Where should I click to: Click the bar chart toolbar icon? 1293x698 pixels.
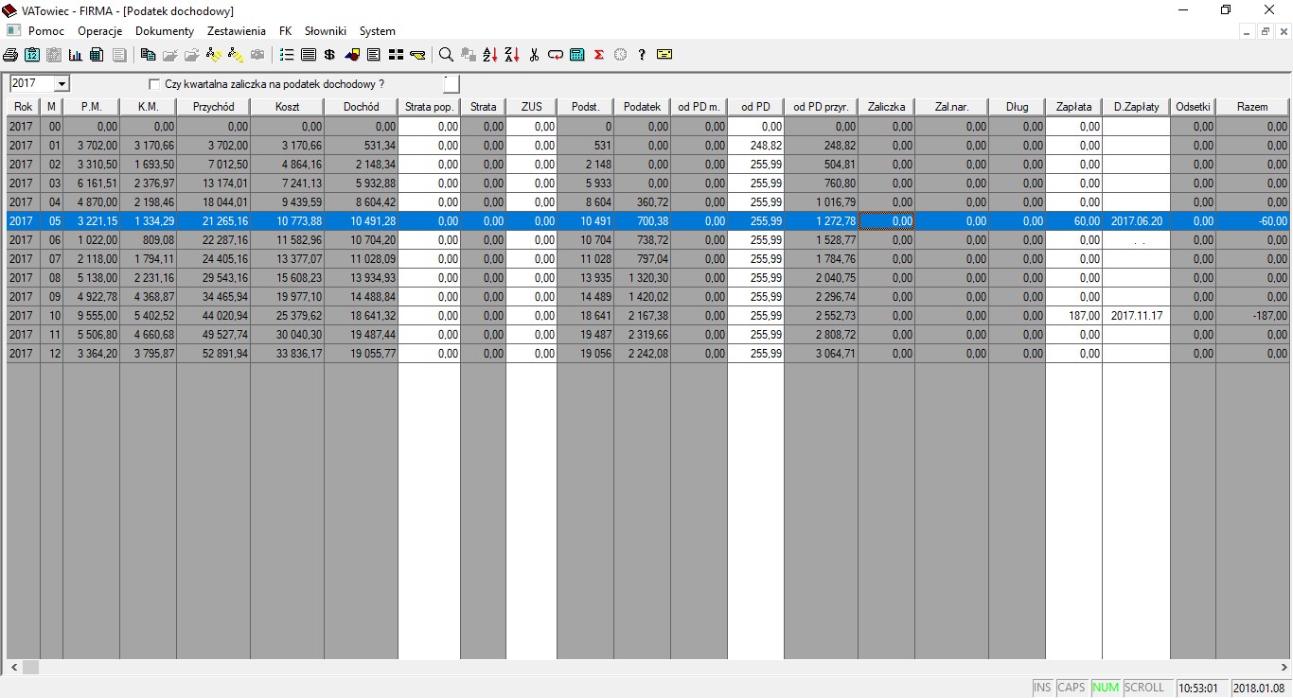[x=75, y=55]
